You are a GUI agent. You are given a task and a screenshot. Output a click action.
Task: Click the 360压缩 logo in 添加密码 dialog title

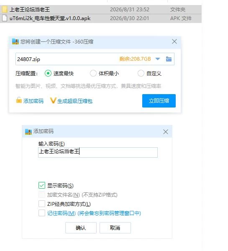[28, 132]
